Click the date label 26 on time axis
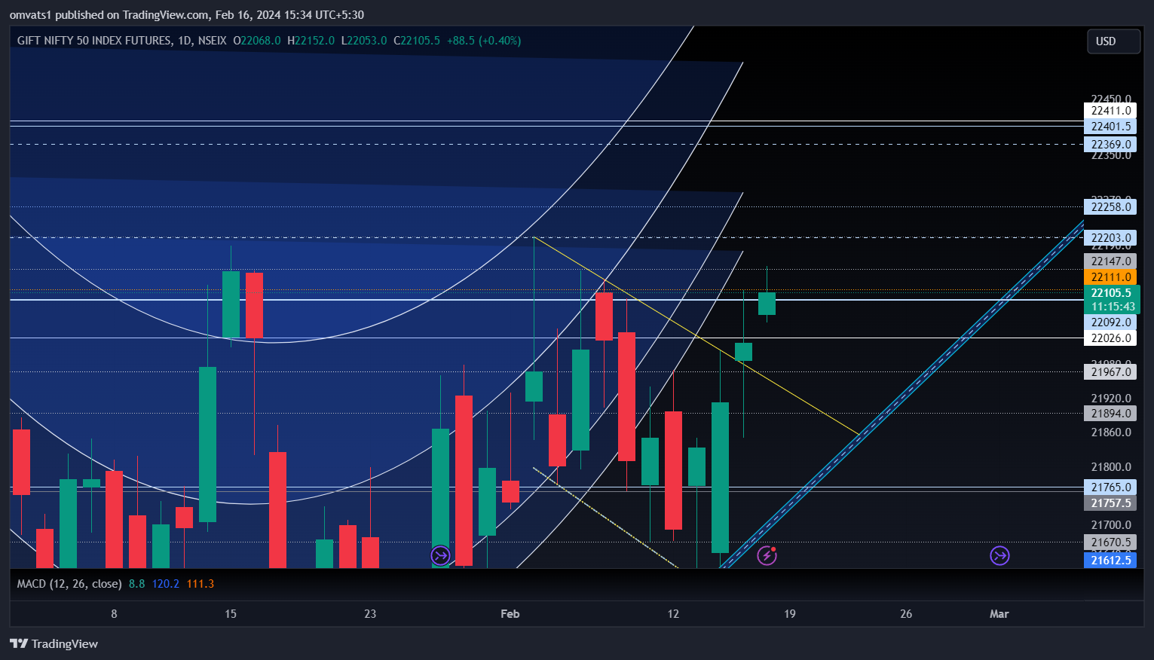The height and width of the screenshot is (660, 1154). point(906,614)
